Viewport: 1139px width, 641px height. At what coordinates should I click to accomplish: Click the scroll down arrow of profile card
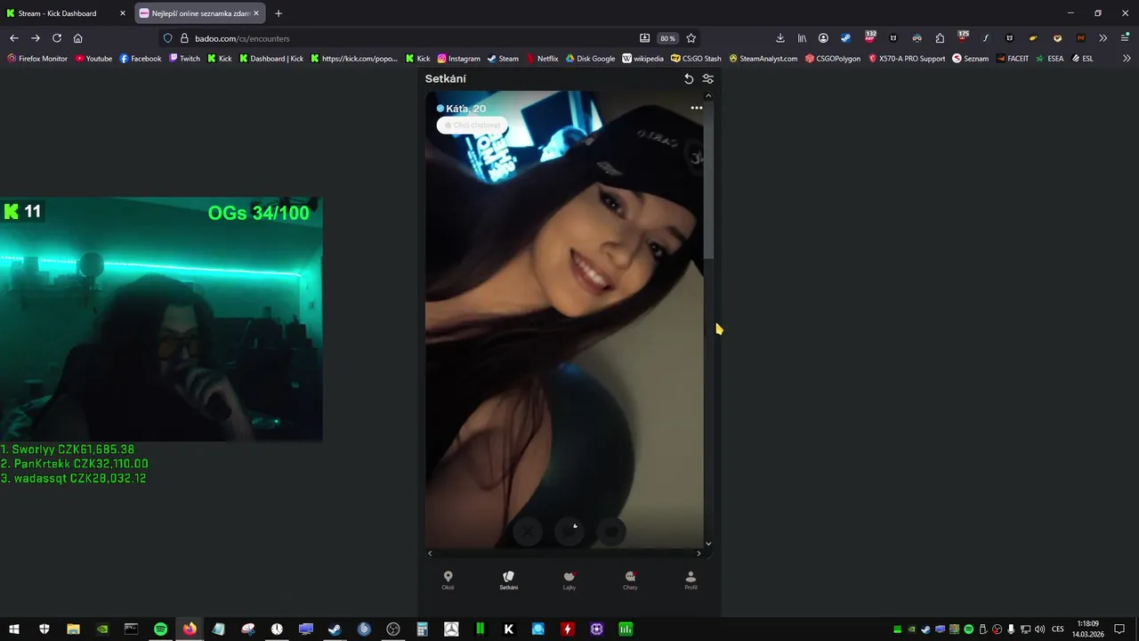pos(708,543)
